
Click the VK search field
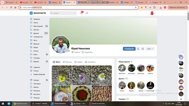63,13
